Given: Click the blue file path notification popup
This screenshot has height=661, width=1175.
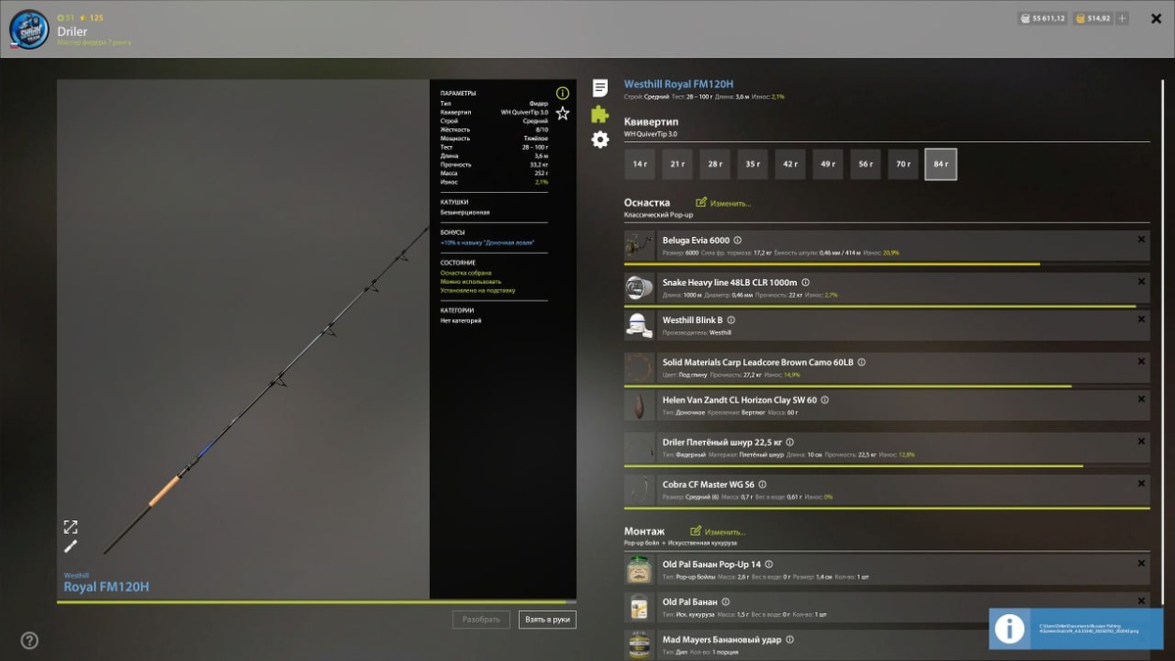Looking at the screenshot, I should click(x=1078, y=629).
